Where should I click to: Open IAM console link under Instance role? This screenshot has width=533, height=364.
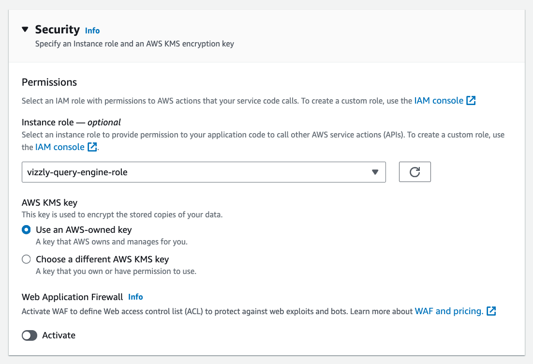[x=60, y=147]
